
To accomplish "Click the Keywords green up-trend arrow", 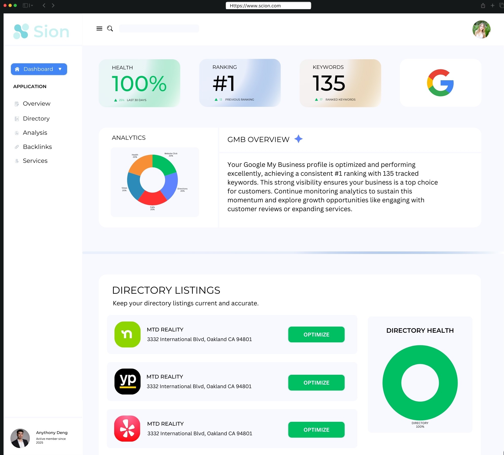I will 316,100.
